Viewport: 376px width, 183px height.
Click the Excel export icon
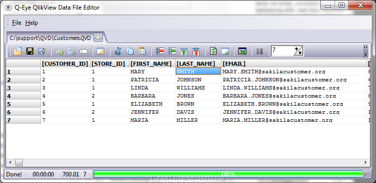pos(242,51)
